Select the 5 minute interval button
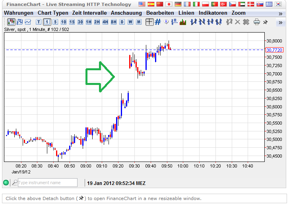The image size is (289, 206). [55, 22]
